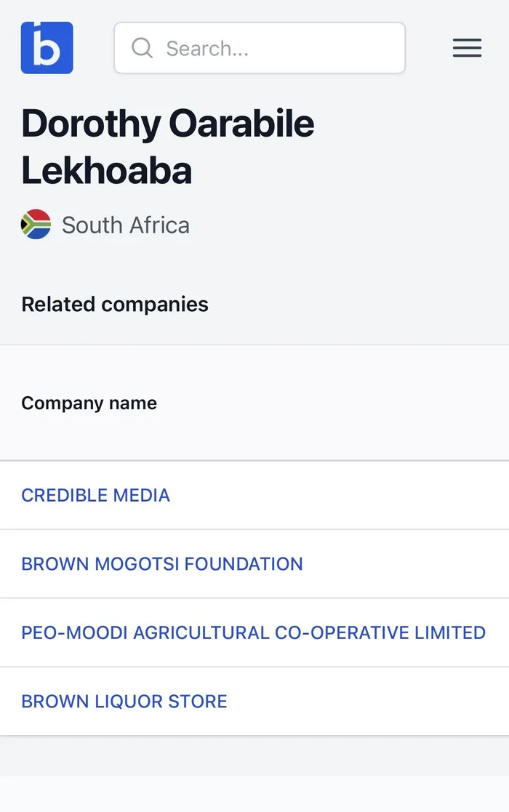Click the "Company name" column header
The height and width of the screenshot is (812, 509).
pyautogui.click(x=89, y=403)
